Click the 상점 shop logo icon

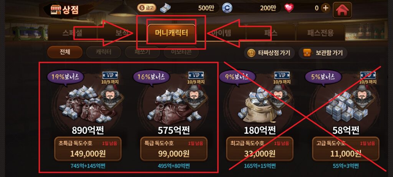[x=55, y=10]
